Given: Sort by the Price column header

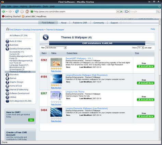Looking at the screenshot, I should click(x=137, y=53).
